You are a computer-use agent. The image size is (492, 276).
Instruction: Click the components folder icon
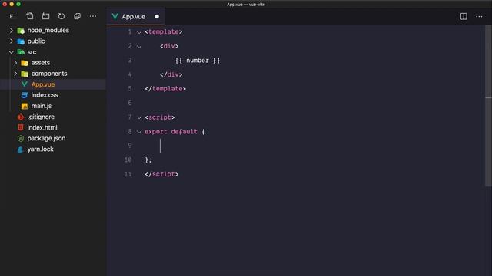(25, 74)
